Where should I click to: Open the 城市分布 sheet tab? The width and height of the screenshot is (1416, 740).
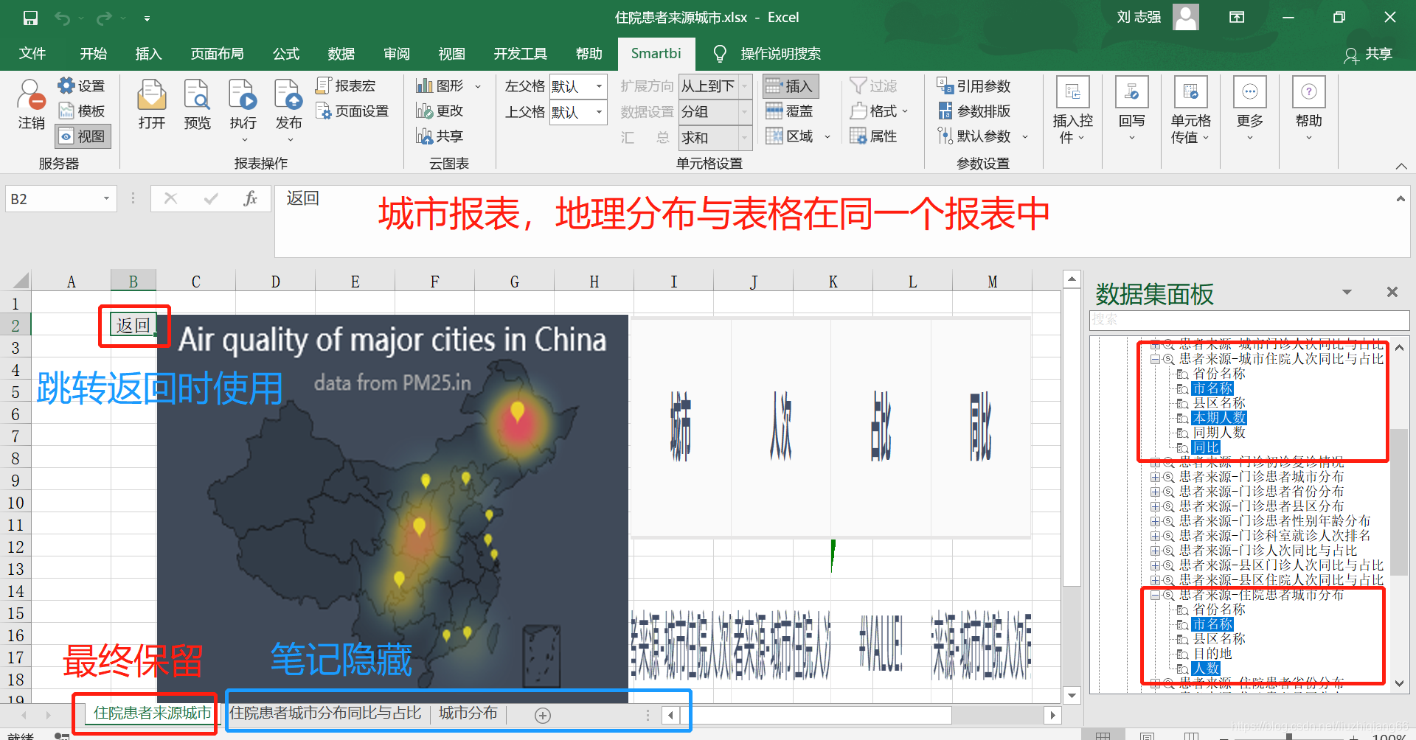pyautogui.click(x=468, y=713)
